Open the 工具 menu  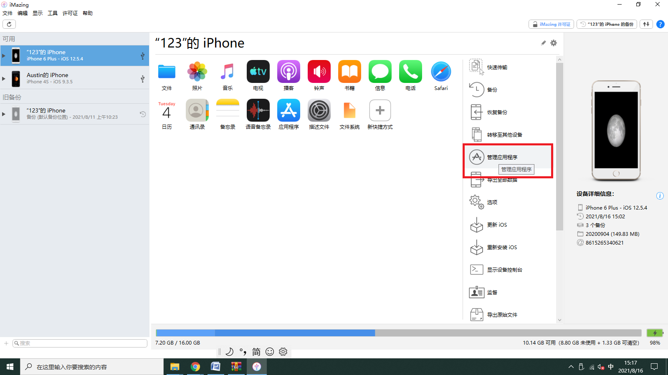pos(53,13)
